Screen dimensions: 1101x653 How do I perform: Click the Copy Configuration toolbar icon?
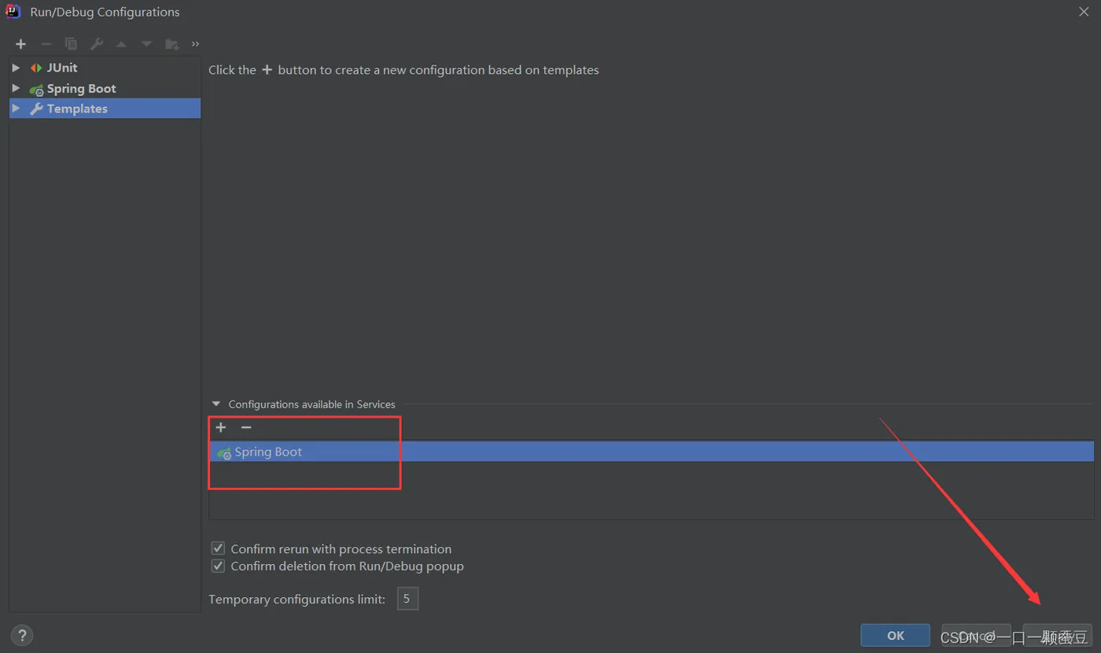pos(71,44)
